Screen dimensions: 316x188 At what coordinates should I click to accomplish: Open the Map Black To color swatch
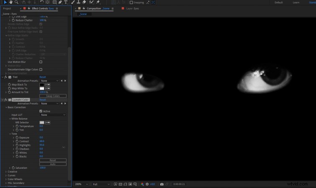(42, 85)
